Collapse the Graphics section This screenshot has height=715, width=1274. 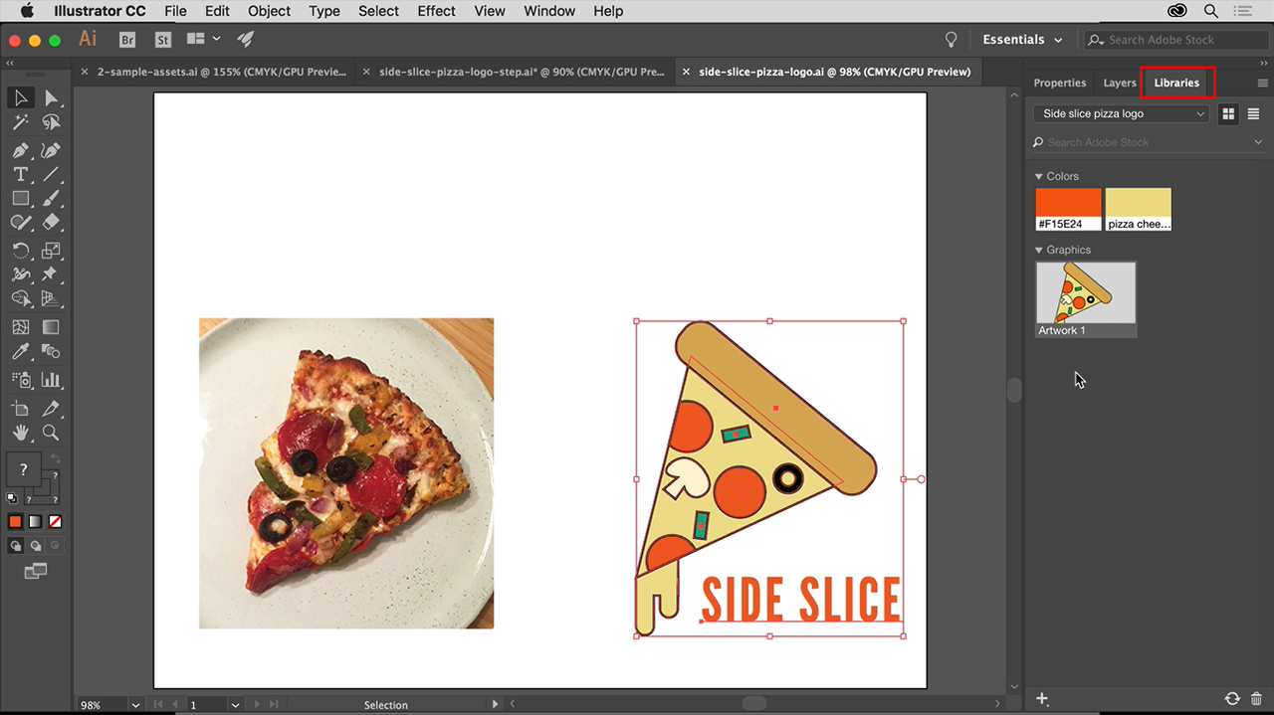tap(1039, 250)
